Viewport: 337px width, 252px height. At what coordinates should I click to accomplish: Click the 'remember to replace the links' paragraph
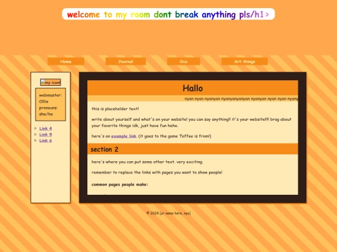point(157,172)
